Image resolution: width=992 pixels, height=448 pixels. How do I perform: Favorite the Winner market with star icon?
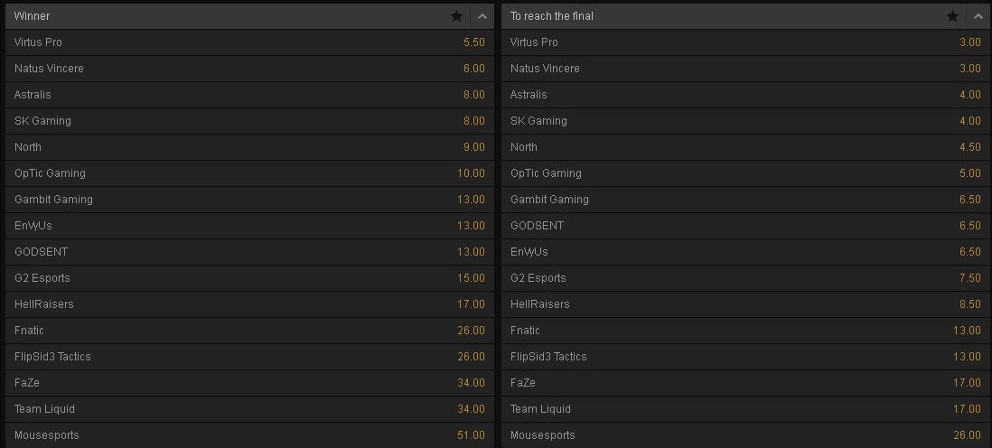click(x=457, y=16)
